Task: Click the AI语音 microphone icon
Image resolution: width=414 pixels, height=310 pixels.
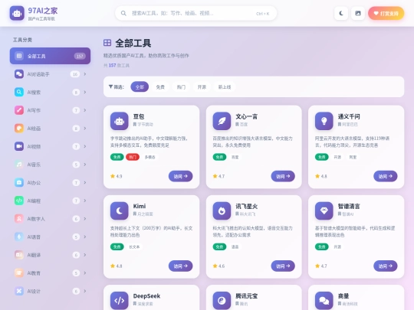Action: point(19,237)
